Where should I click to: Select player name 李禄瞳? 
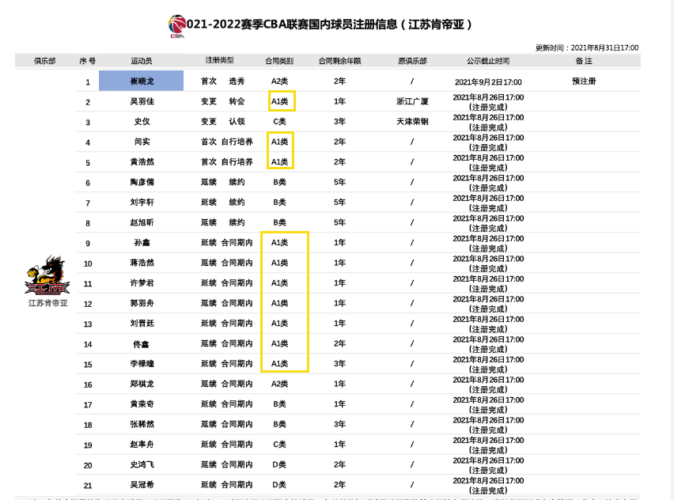(x=142, y=364)
